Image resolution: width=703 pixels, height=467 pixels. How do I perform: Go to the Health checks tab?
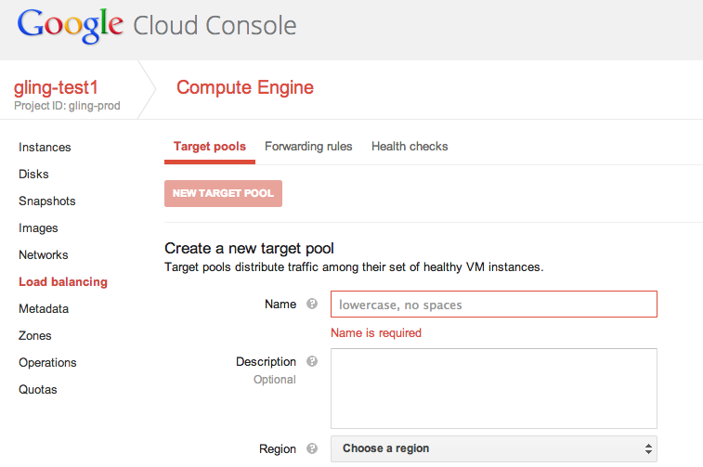click(410, 147)
